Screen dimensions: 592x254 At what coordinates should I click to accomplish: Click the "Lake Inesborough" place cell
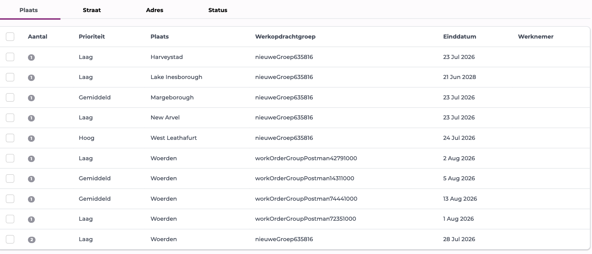point(176,77)
